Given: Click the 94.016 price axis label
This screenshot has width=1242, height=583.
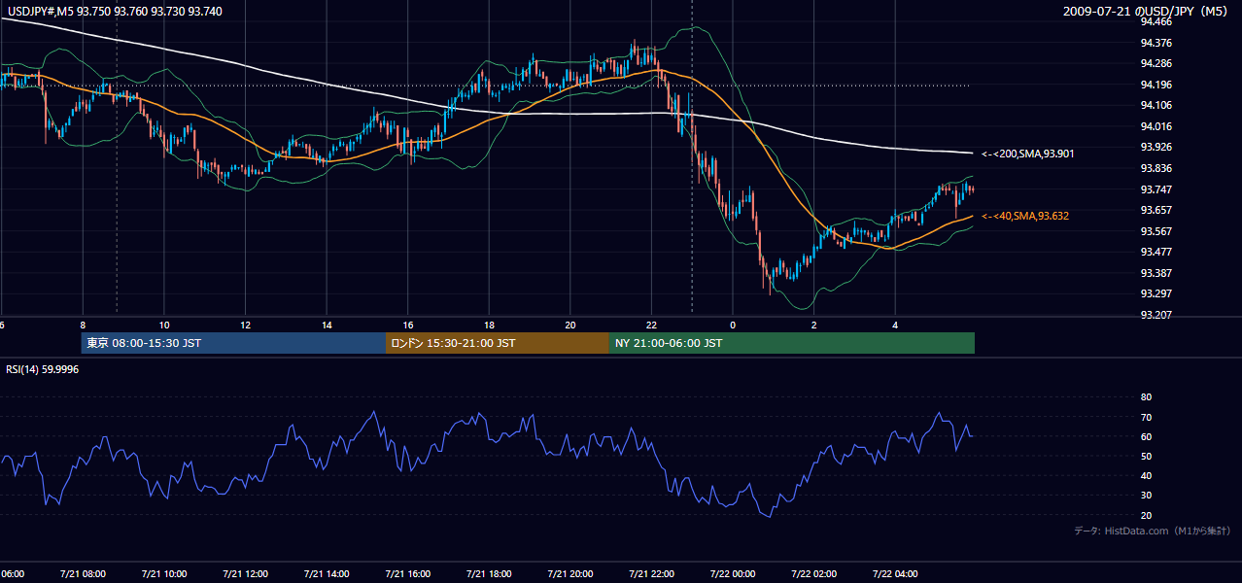Looking at the screenshot, I should pos(1156,126).
